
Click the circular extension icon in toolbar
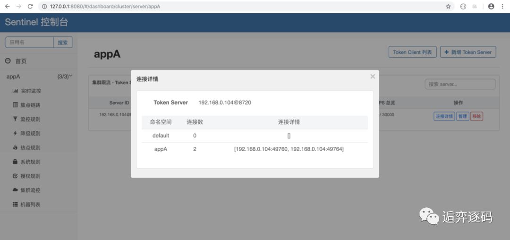click(463, 7)
